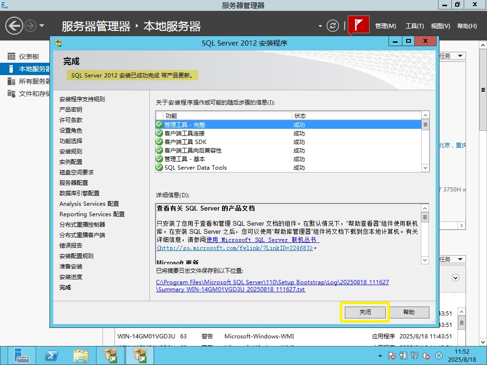Click success icon beside SQL Server Data Tools
Screen dimensions: 487x365
click(x=159, y=168)
